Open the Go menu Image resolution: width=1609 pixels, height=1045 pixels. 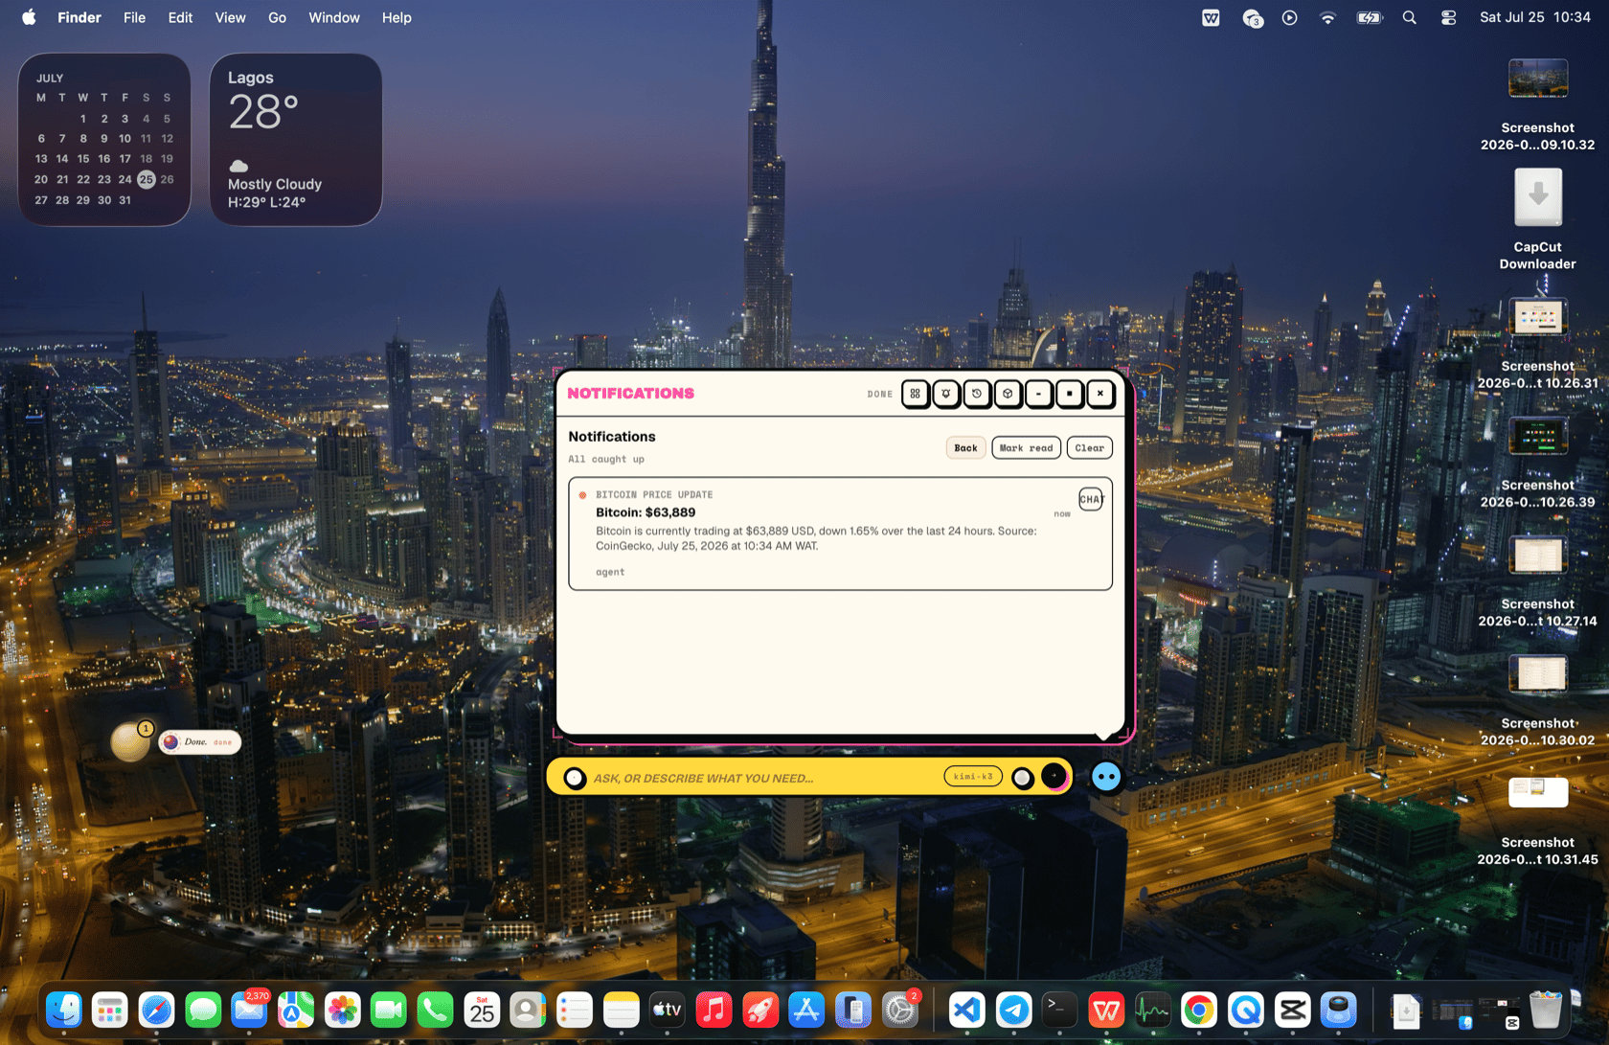point(277,17)
